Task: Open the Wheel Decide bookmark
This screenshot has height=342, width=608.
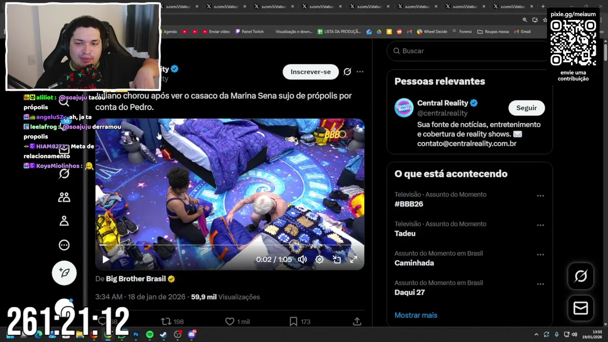Action: tap(432, 32)
